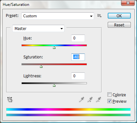This screenshot has width=137, height=123.
Task: Open the preset options menu icon
Action: [x=99, y=16]
